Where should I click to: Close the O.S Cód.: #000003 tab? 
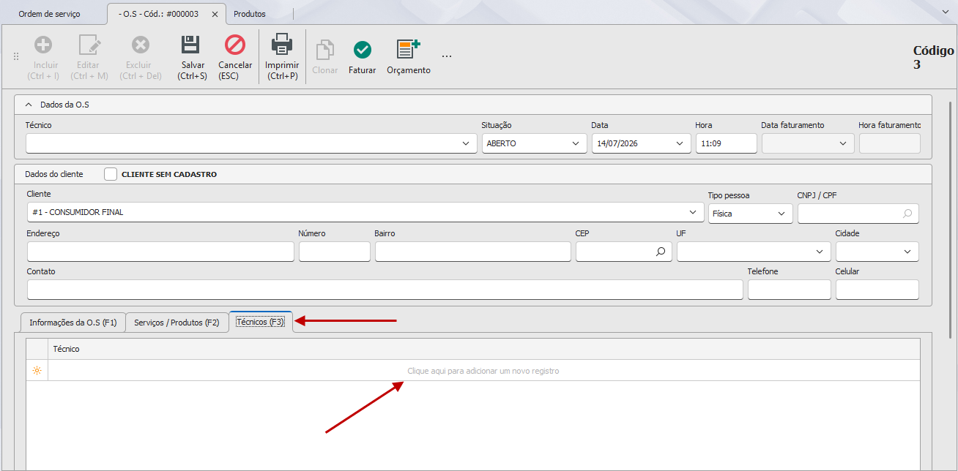[x=215, y=14]
